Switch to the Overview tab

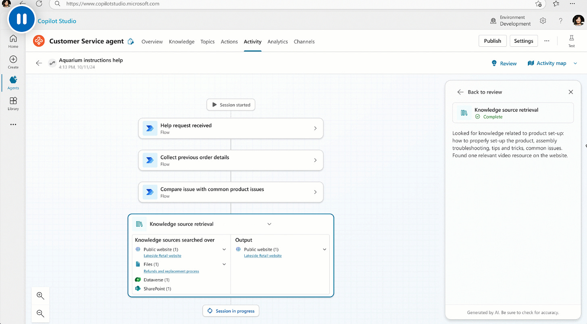coord(152,42)
